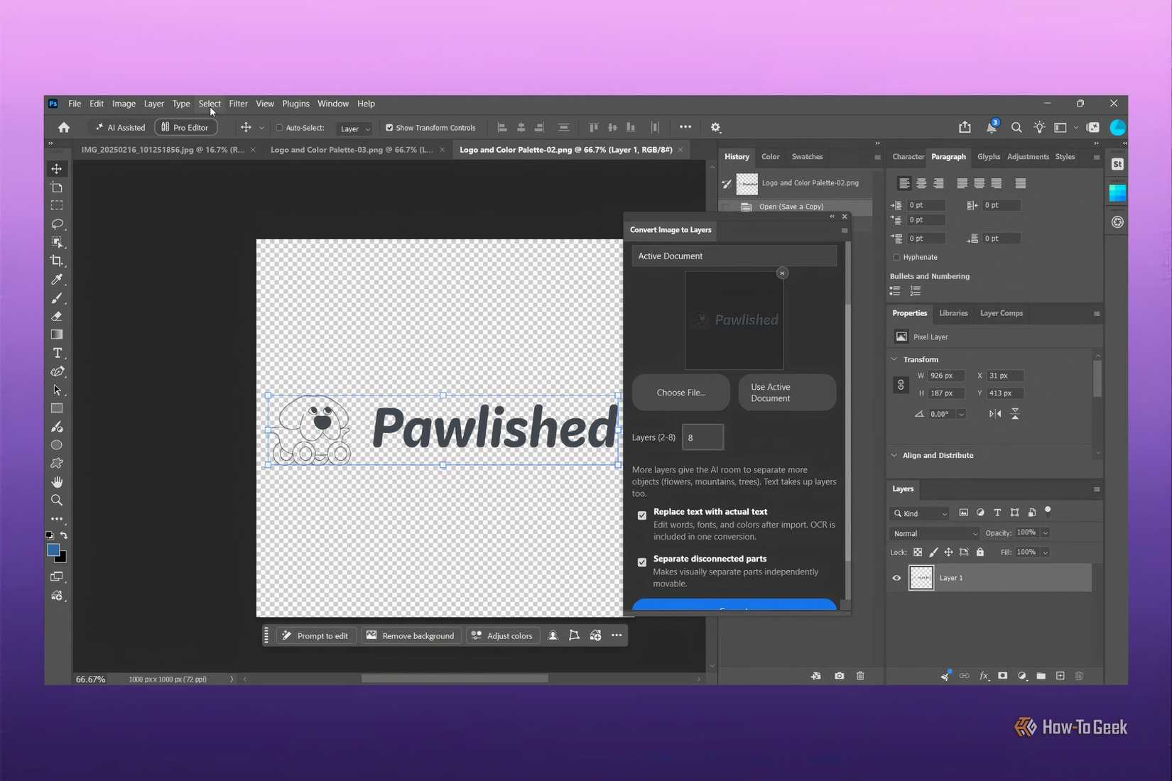Uncheck Replace text with actual text
Viewport: 1172px width, 781px height.
pos(642,515)
